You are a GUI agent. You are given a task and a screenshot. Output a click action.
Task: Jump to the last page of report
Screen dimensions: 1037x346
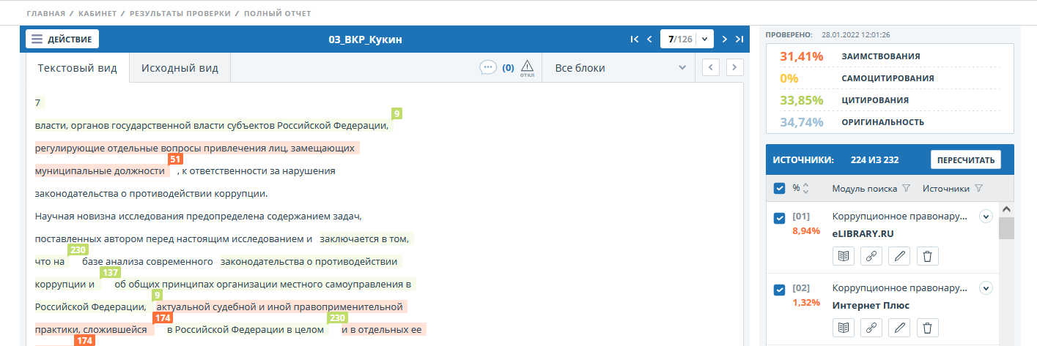[x=739, y=40]
